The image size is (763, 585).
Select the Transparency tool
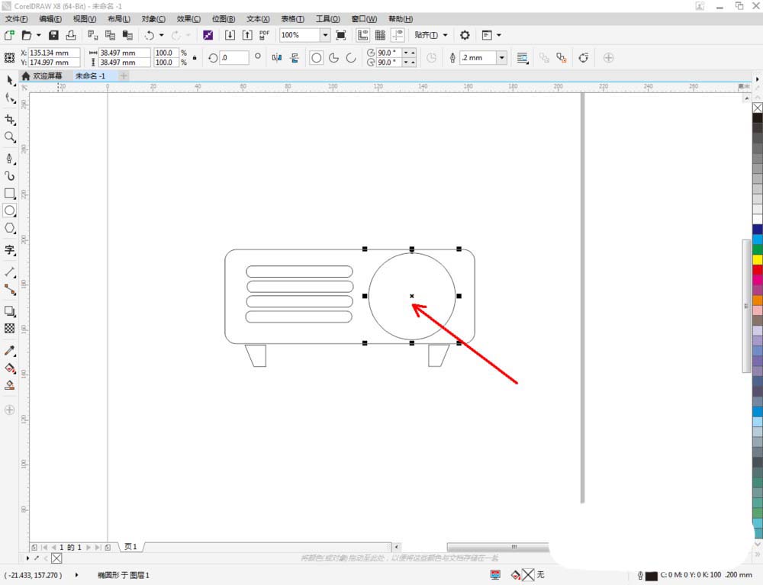pos(10,329)
